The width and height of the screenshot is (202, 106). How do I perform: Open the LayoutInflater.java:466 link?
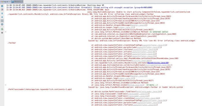tap(147, 98)
